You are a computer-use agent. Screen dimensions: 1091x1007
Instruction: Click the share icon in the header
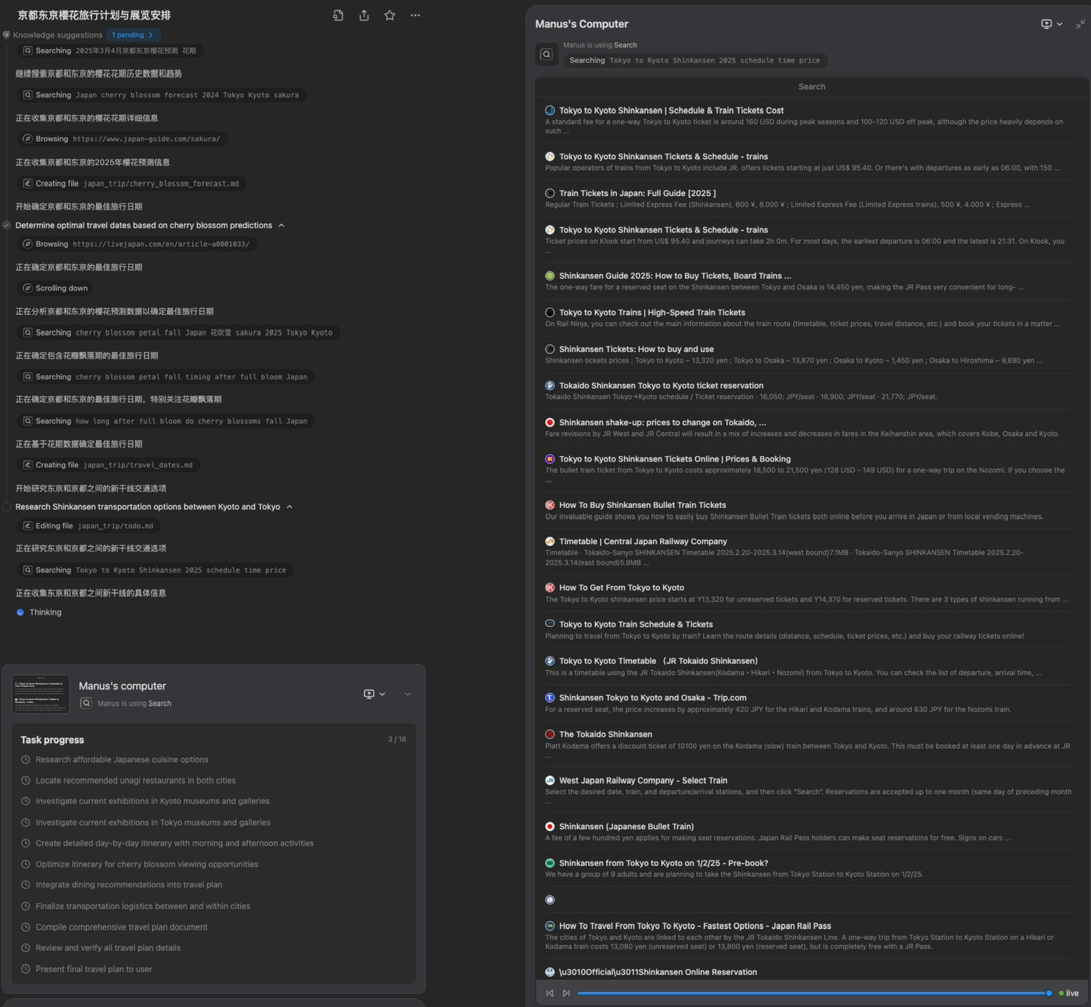tap(364, 15)
